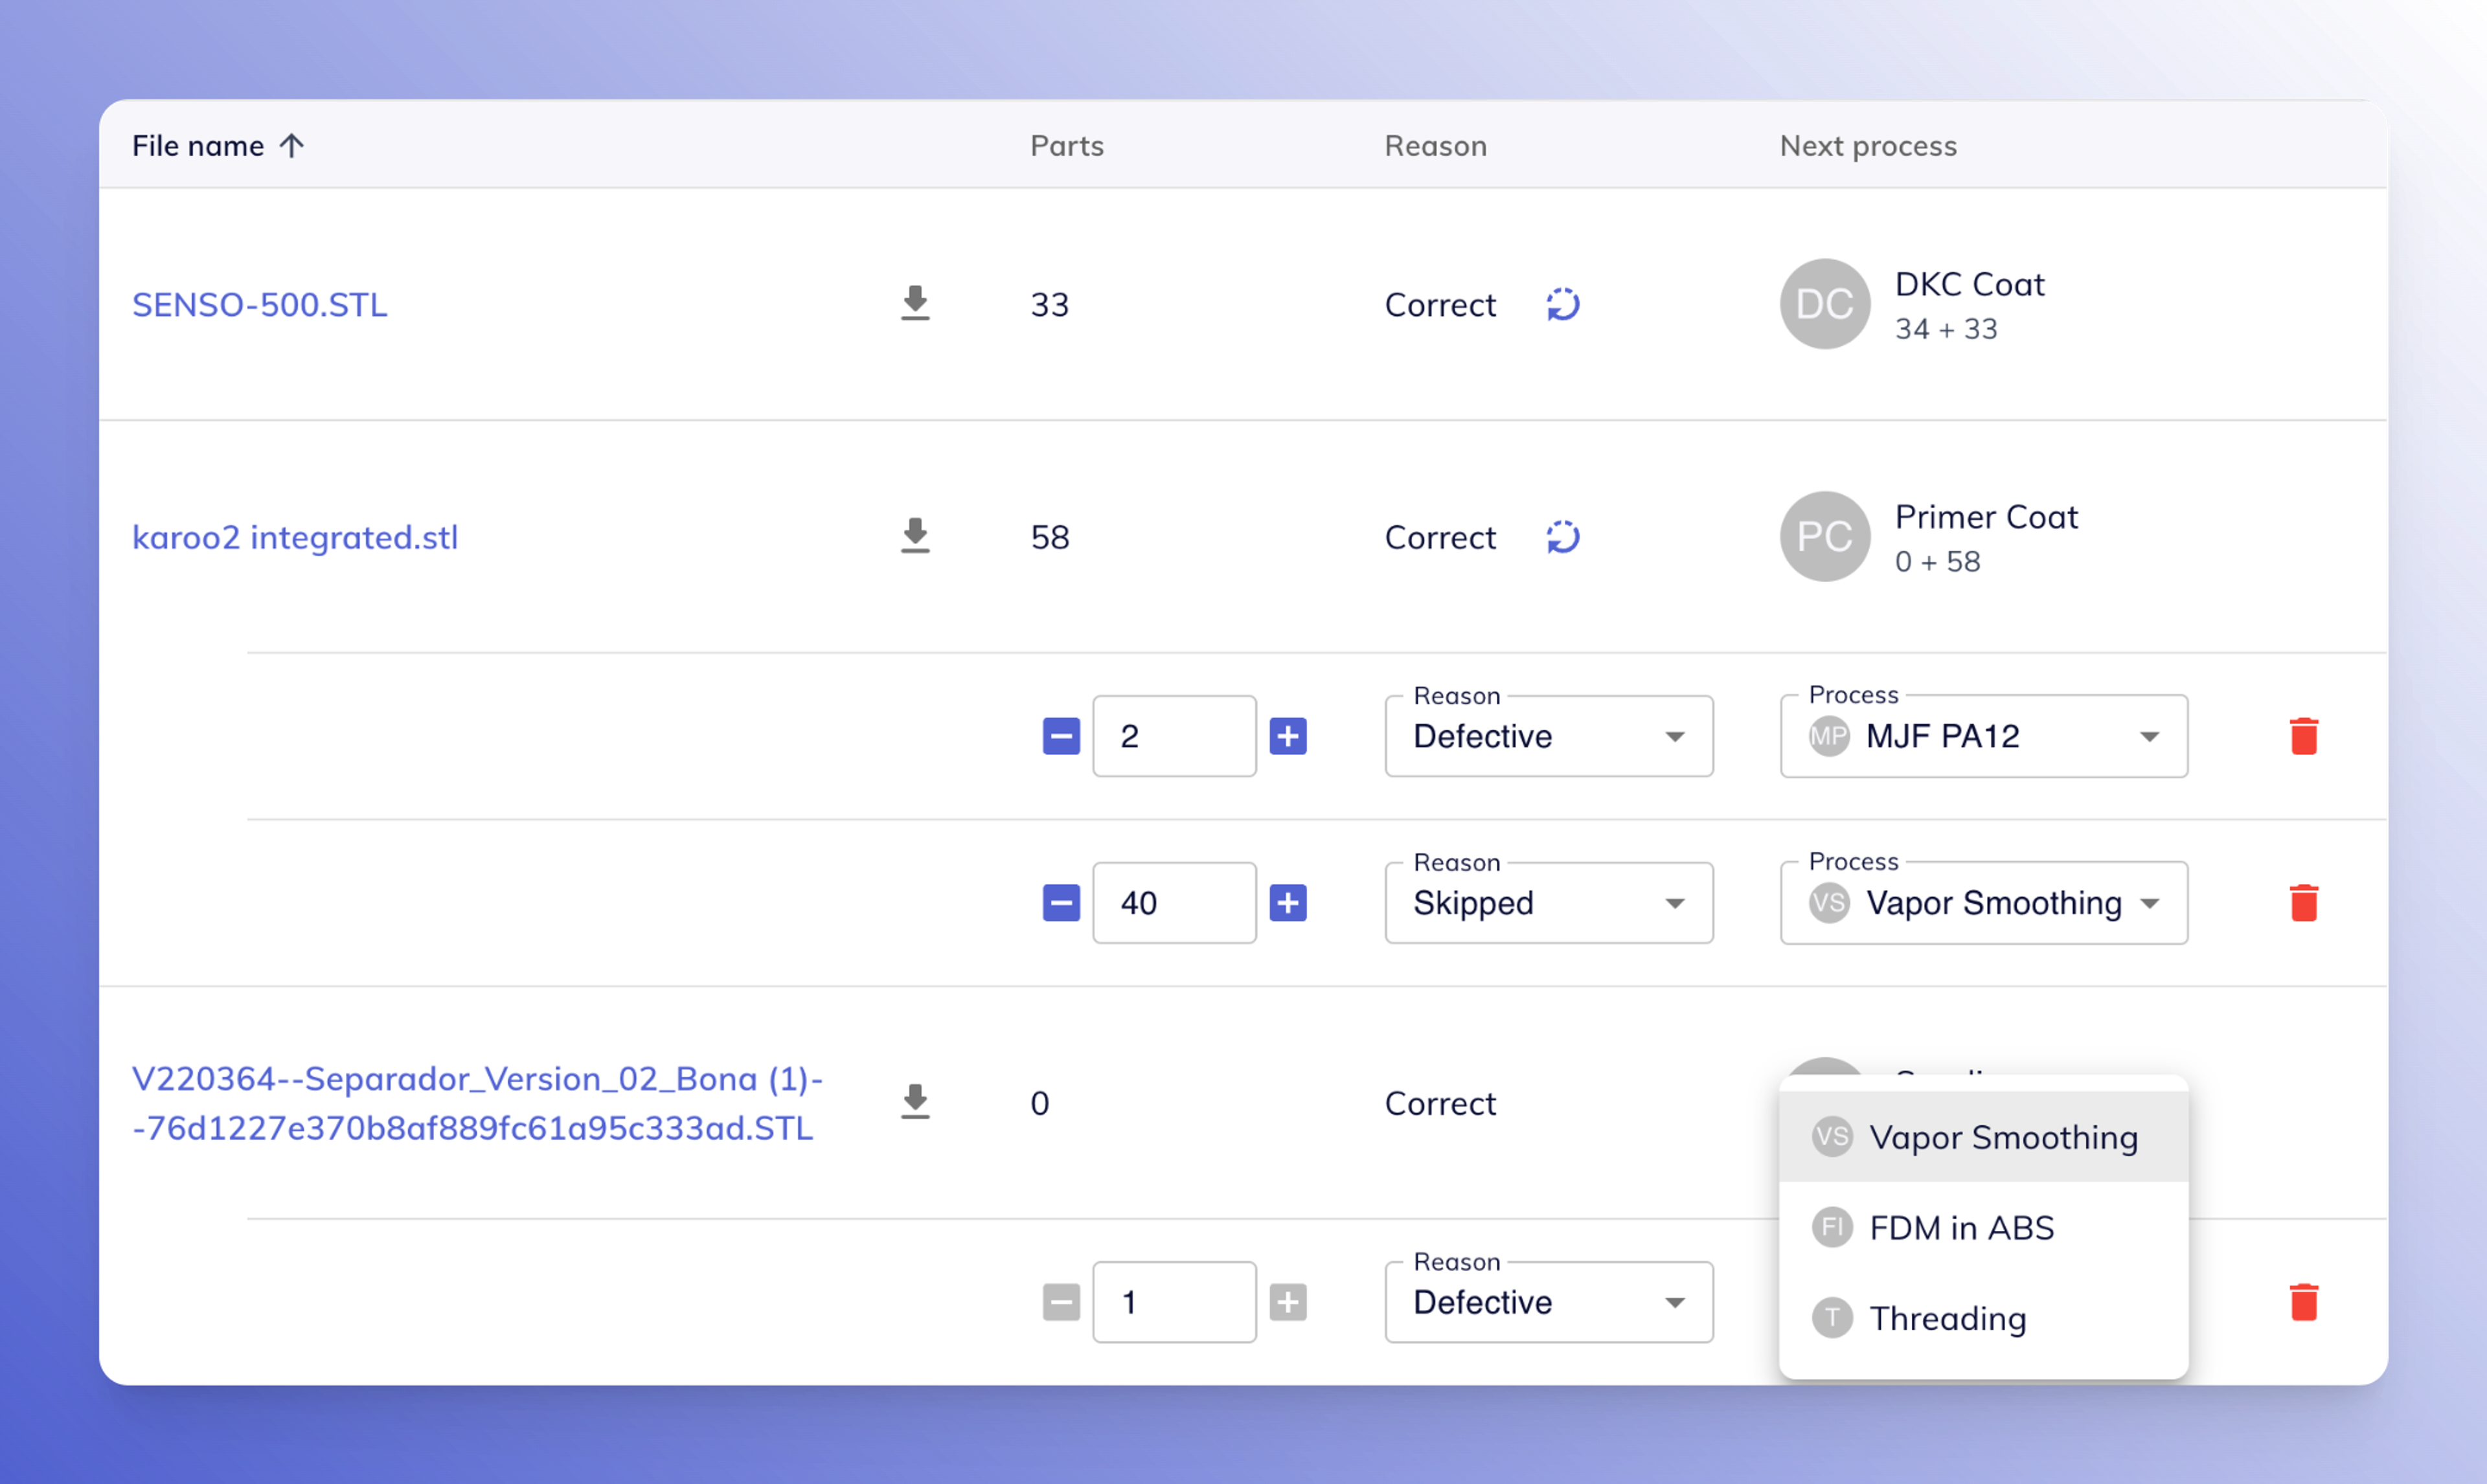The height and width of the screenshot is (1484, 2487).
Task: Download the SENSO-500.STL file
Action: tap(915, 303)
